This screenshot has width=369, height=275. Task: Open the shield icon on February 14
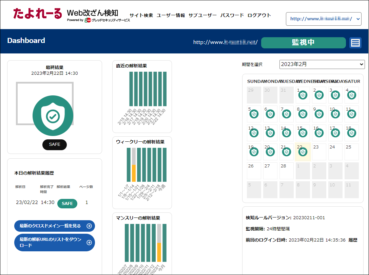point(287,133)
